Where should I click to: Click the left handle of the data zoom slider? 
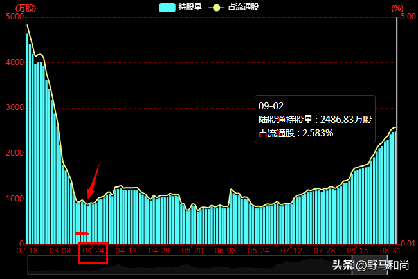(352, 265)
